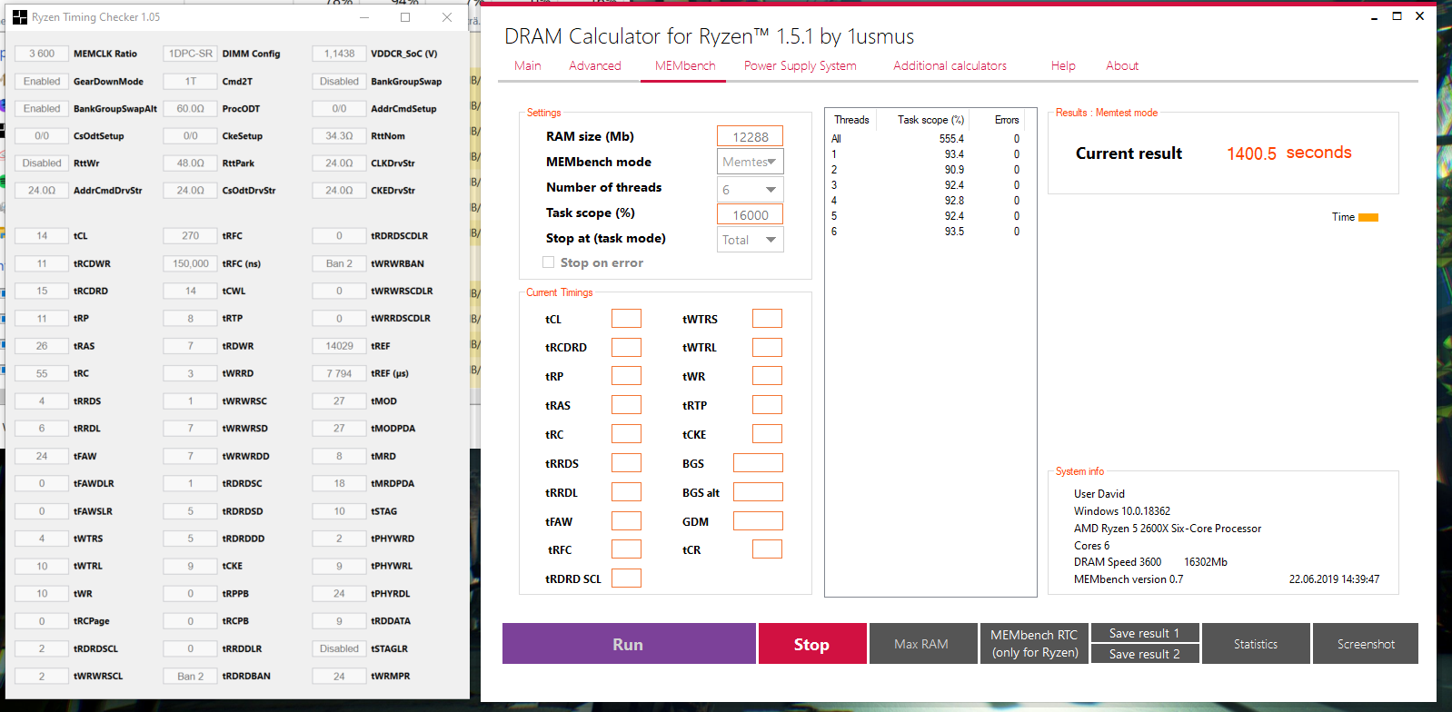
Task: Click the GearDownMode Enabled value
Action: click(42, 81)
